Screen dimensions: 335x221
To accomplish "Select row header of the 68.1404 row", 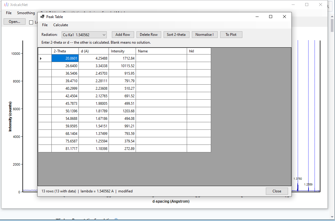I will (x=45, y=133).
